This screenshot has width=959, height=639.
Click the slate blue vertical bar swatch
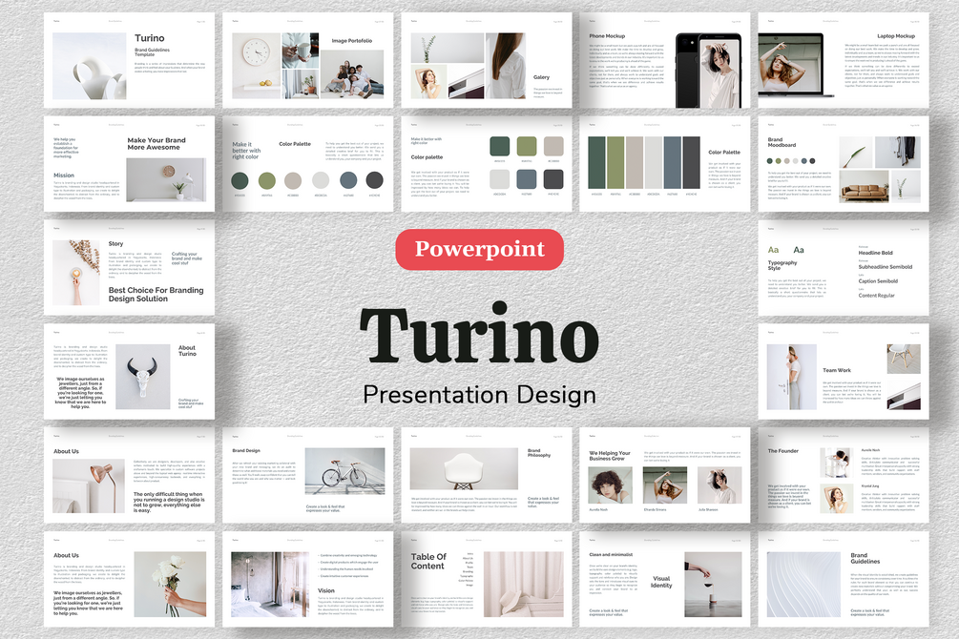tap(673, 163)
